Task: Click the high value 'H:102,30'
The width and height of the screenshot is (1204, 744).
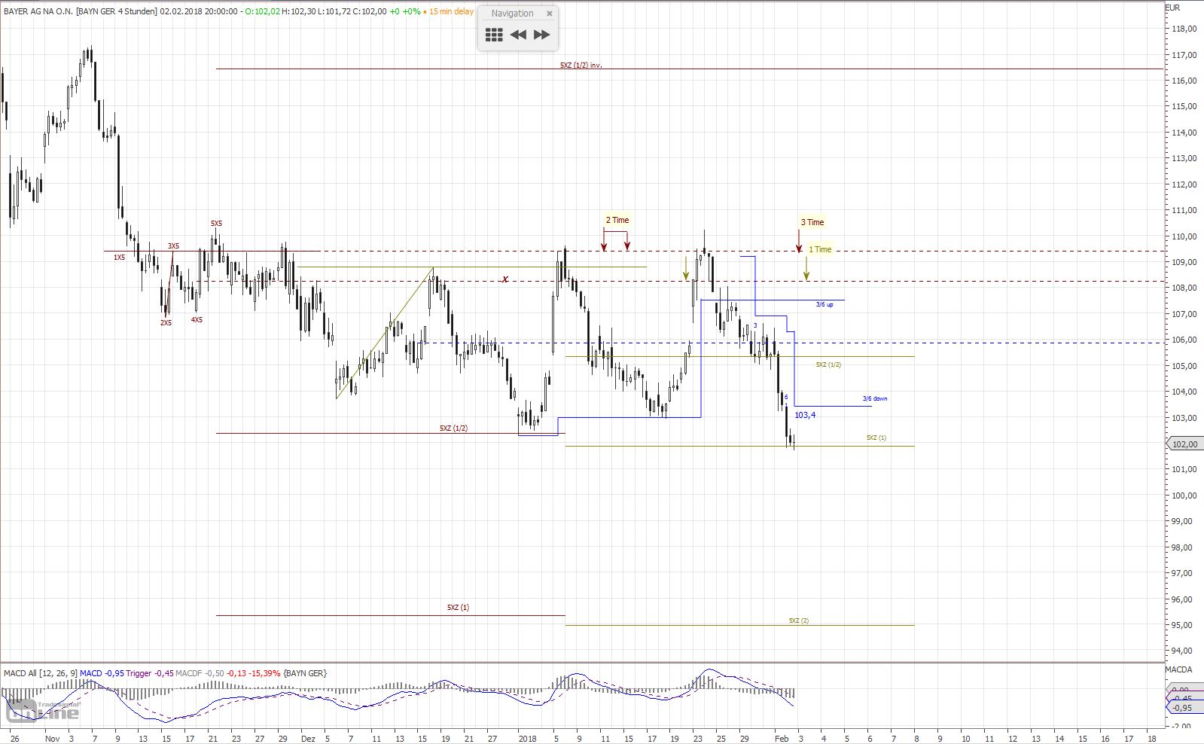Action: [299, 11]
